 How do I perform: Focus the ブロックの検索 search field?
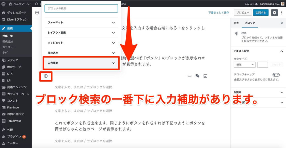point(81,8)
